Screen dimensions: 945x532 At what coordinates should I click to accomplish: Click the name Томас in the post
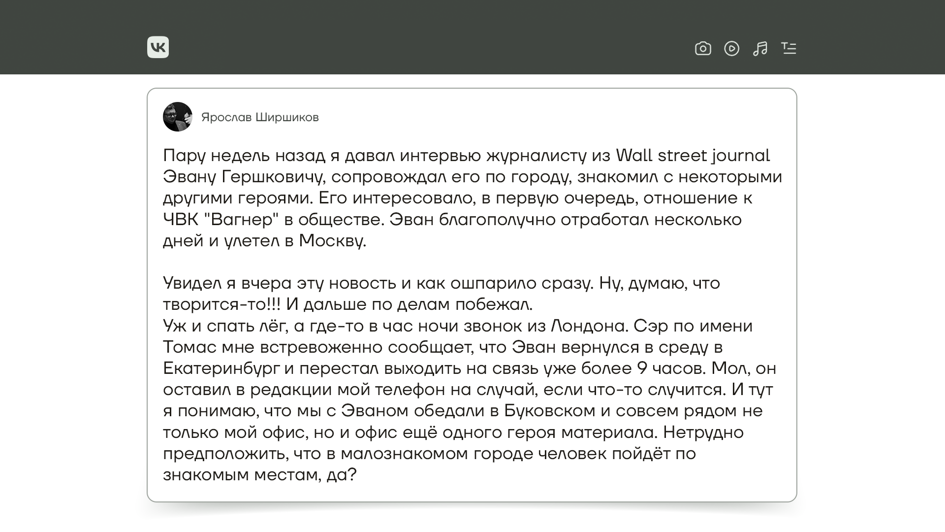tap(189, 347)
